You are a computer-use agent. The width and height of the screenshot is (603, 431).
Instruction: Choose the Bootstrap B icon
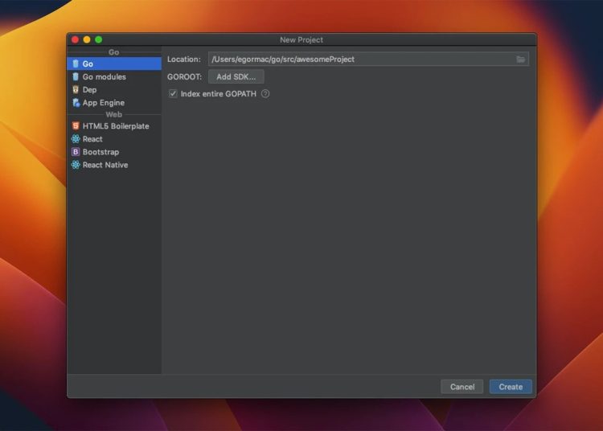pos(76,152)
